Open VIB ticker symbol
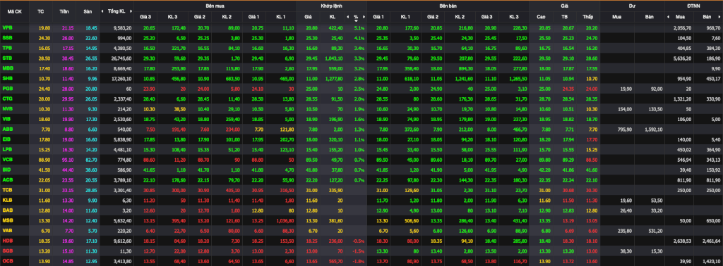 tap(6, 118)
